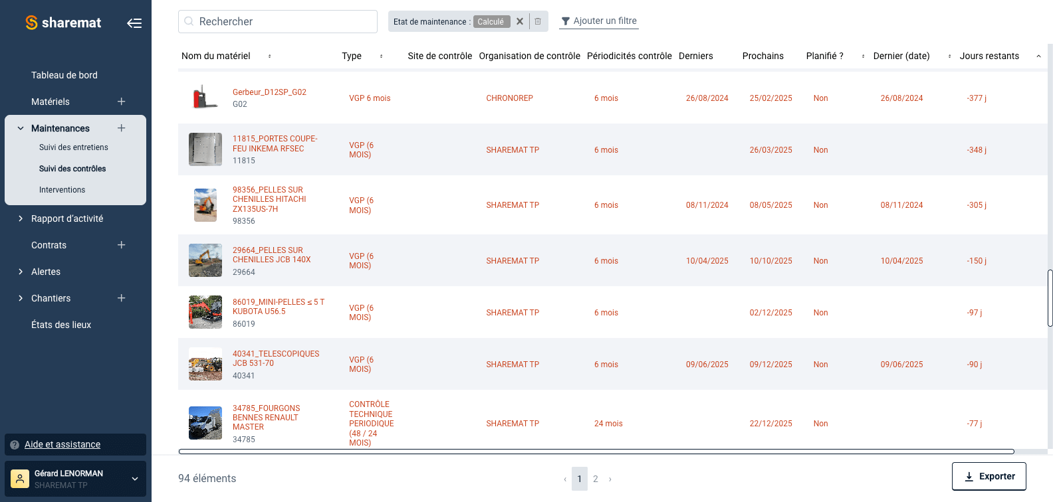Click the 34785 Renault Master thumbnail
1053x502 pixels.
pyautogui.click(x=205, y=423)
